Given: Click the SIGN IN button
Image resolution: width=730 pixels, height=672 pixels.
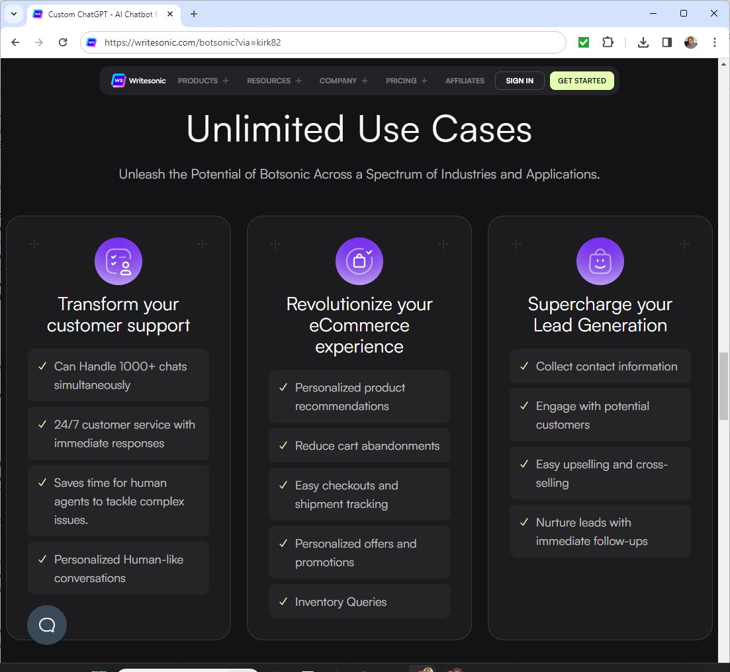Looking at the screenshot, I should click(x=520, y=81).
